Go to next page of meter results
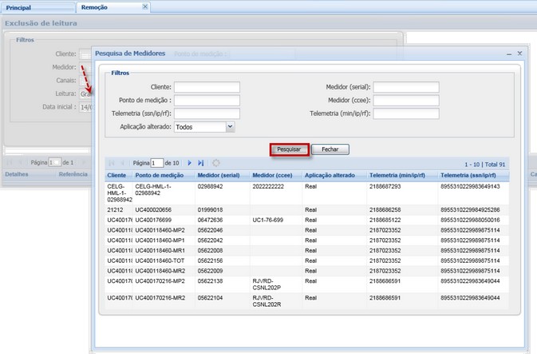Image resolution: width=537 pixels, height=354 pixels. point(190,163)
